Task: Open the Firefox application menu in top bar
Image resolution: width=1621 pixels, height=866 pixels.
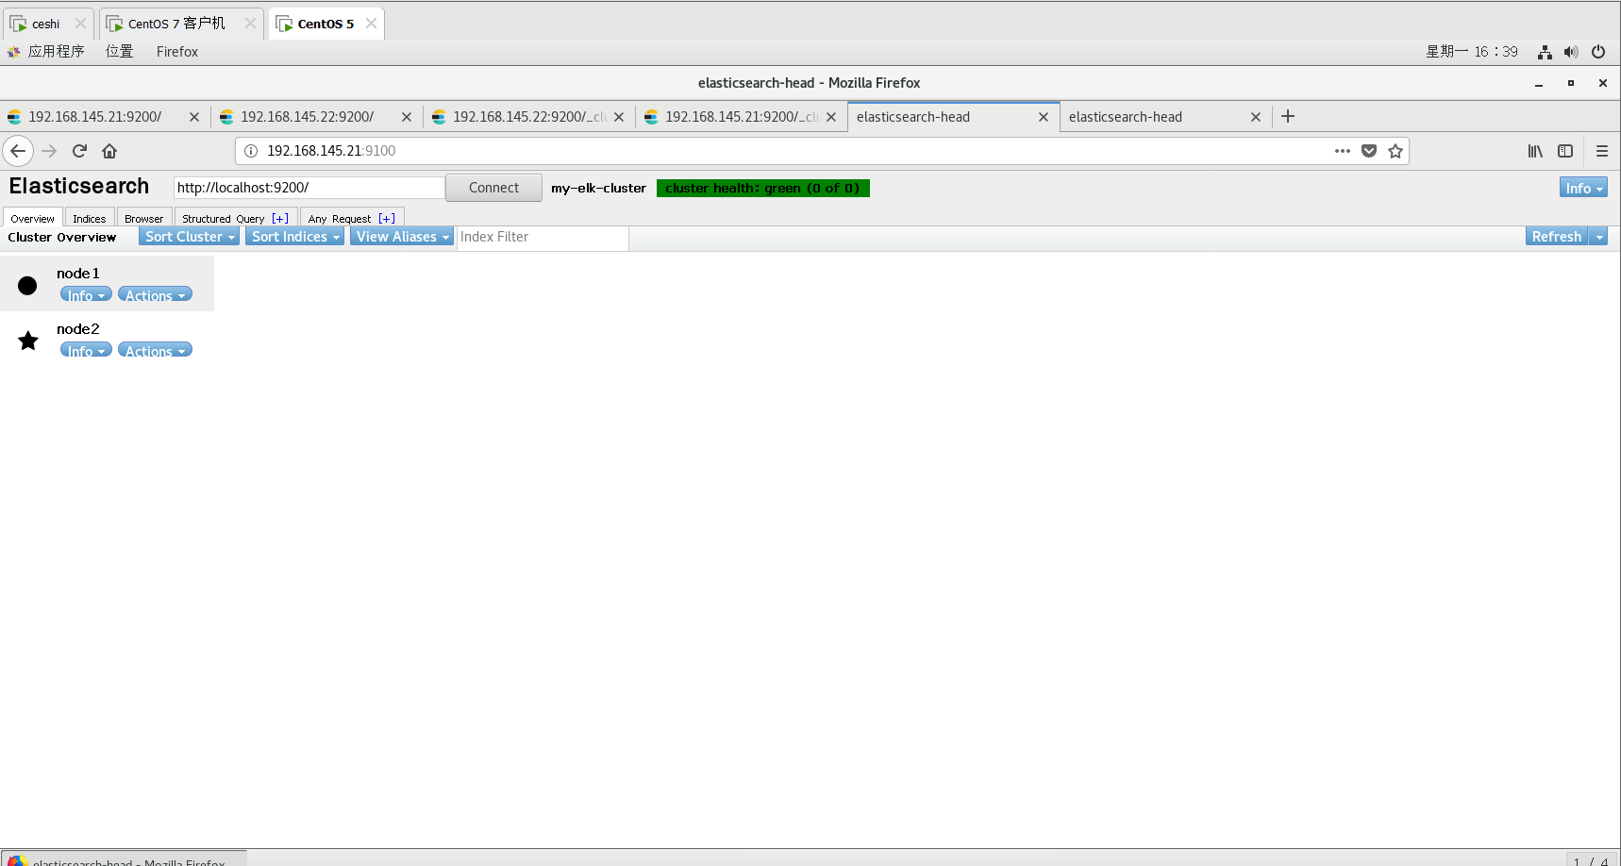Action: click(177, 52)
